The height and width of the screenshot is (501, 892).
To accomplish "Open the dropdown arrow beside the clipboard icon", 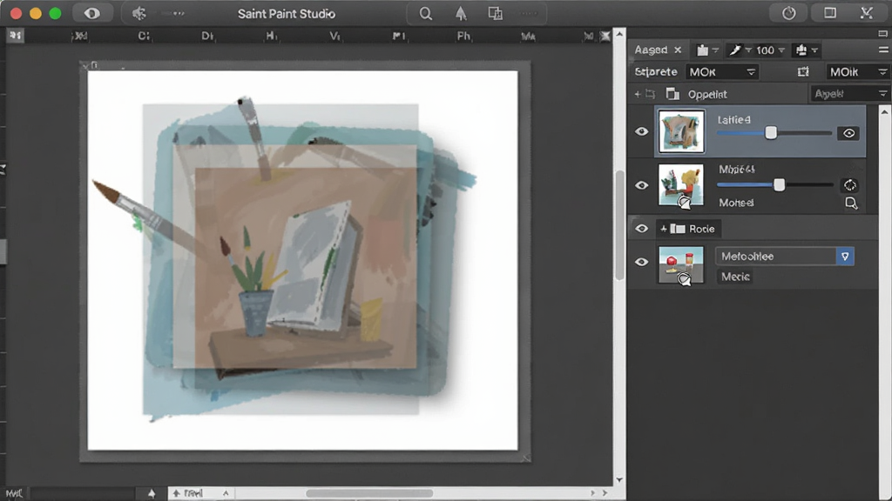I will pyautogui.click(x=716, y=50).
